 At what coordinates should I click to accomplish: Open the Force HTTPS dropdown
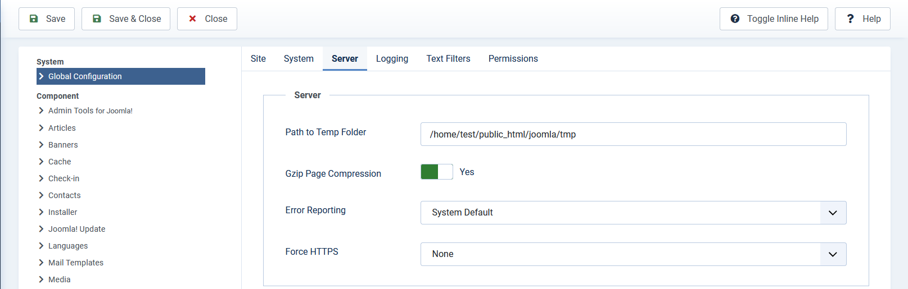click(x=633, y=254)
